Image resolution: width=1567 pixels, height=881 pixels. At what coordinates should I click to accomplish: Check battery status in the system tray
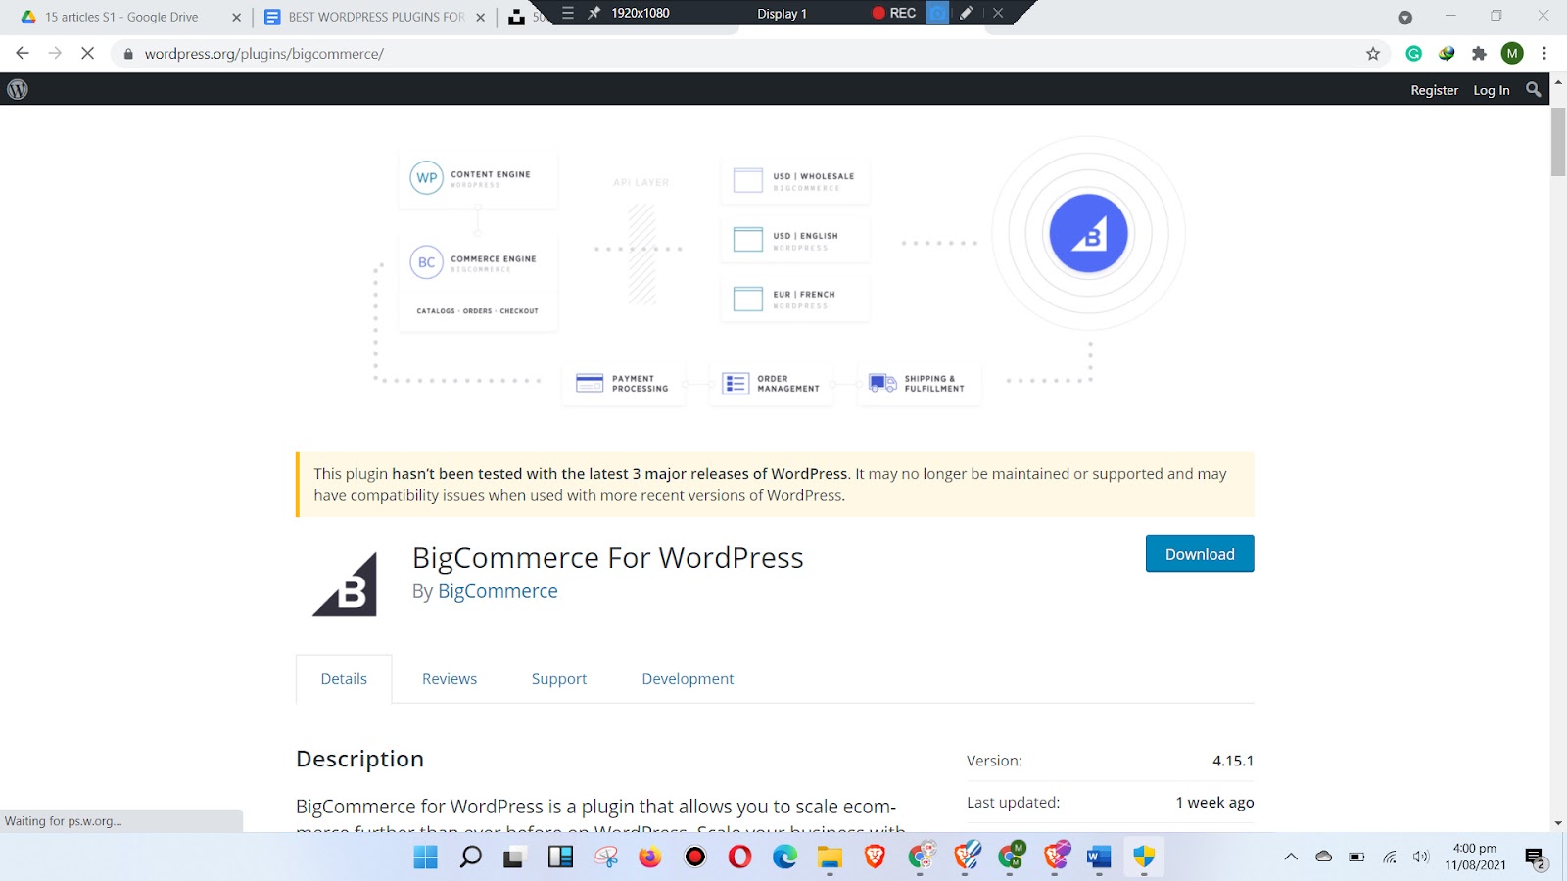click(x=1356, y=858)
